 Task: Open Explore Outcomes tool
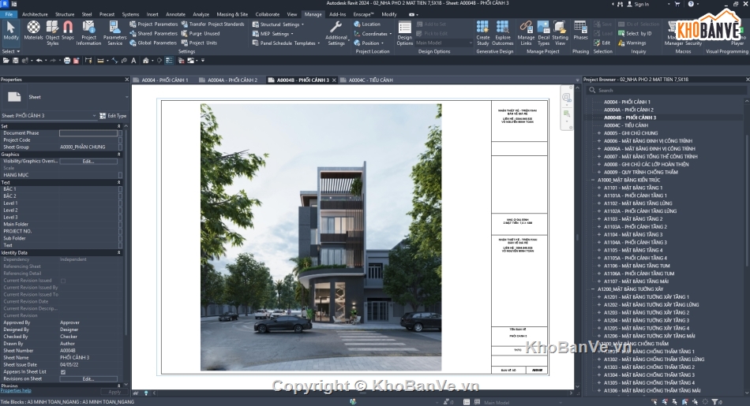coord(503,33)
